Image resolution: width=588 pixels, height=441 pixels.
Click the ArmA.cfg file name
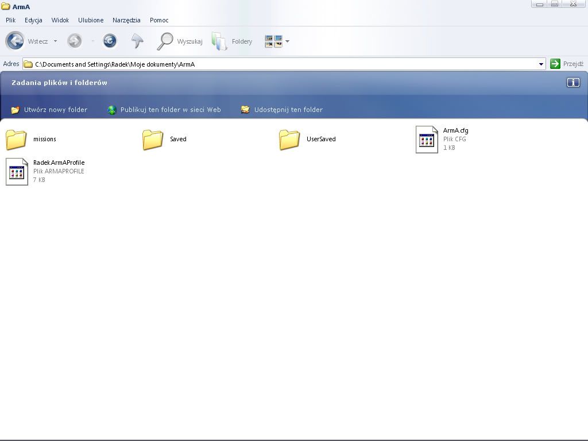(455, 130)
